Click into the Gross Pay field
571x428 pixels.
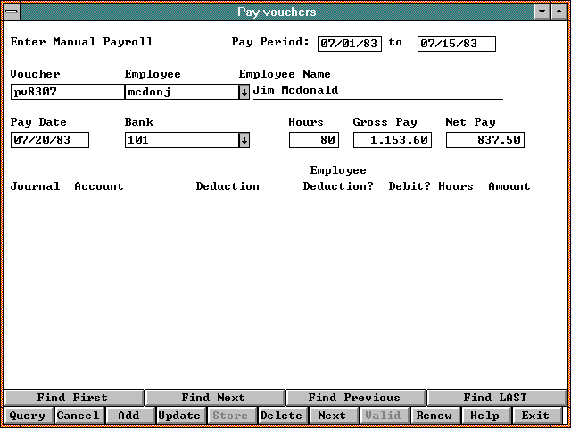pyautogui.click(x=393, y=140)
